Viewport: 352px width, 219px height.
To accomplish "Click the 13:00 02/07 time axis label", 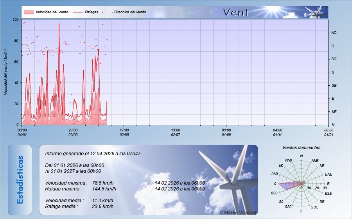I will coord(176,132).
